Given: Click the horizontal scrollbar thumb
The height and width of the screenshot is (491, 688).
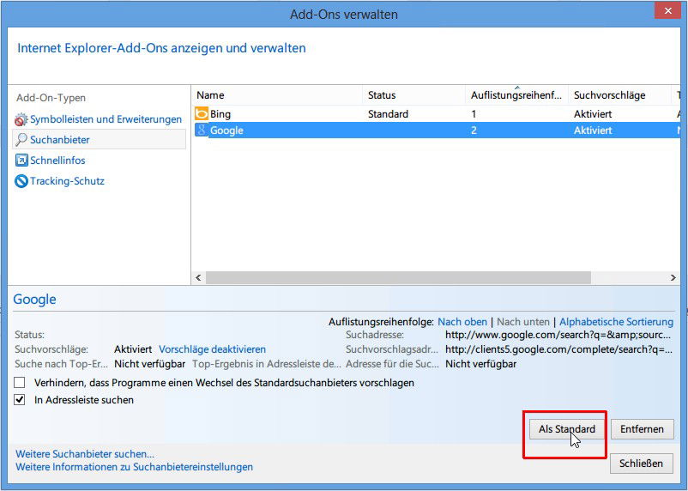Looking at the screenshot, I should tap(398, 277).
